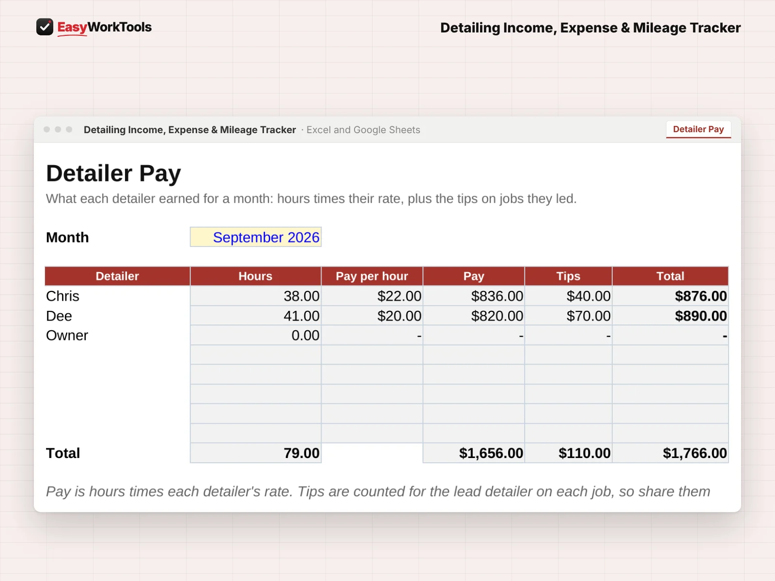Click the bottom Total row label
Viewport: 775px width, 581px height.
click(x=63, y=453)
